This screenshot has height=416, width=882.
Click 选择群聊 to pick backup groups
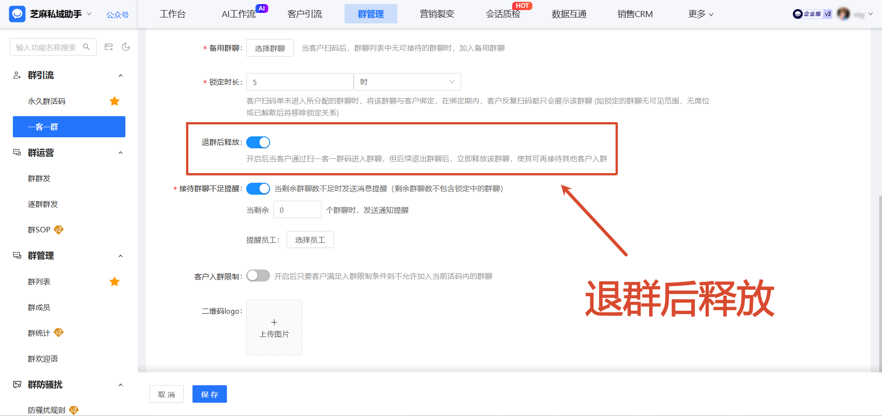pos(270,47)
